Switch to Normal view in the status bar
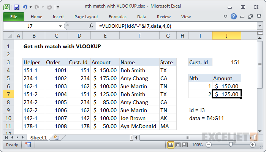The width and height of the screenshot is (266, 152). (171, 145)
